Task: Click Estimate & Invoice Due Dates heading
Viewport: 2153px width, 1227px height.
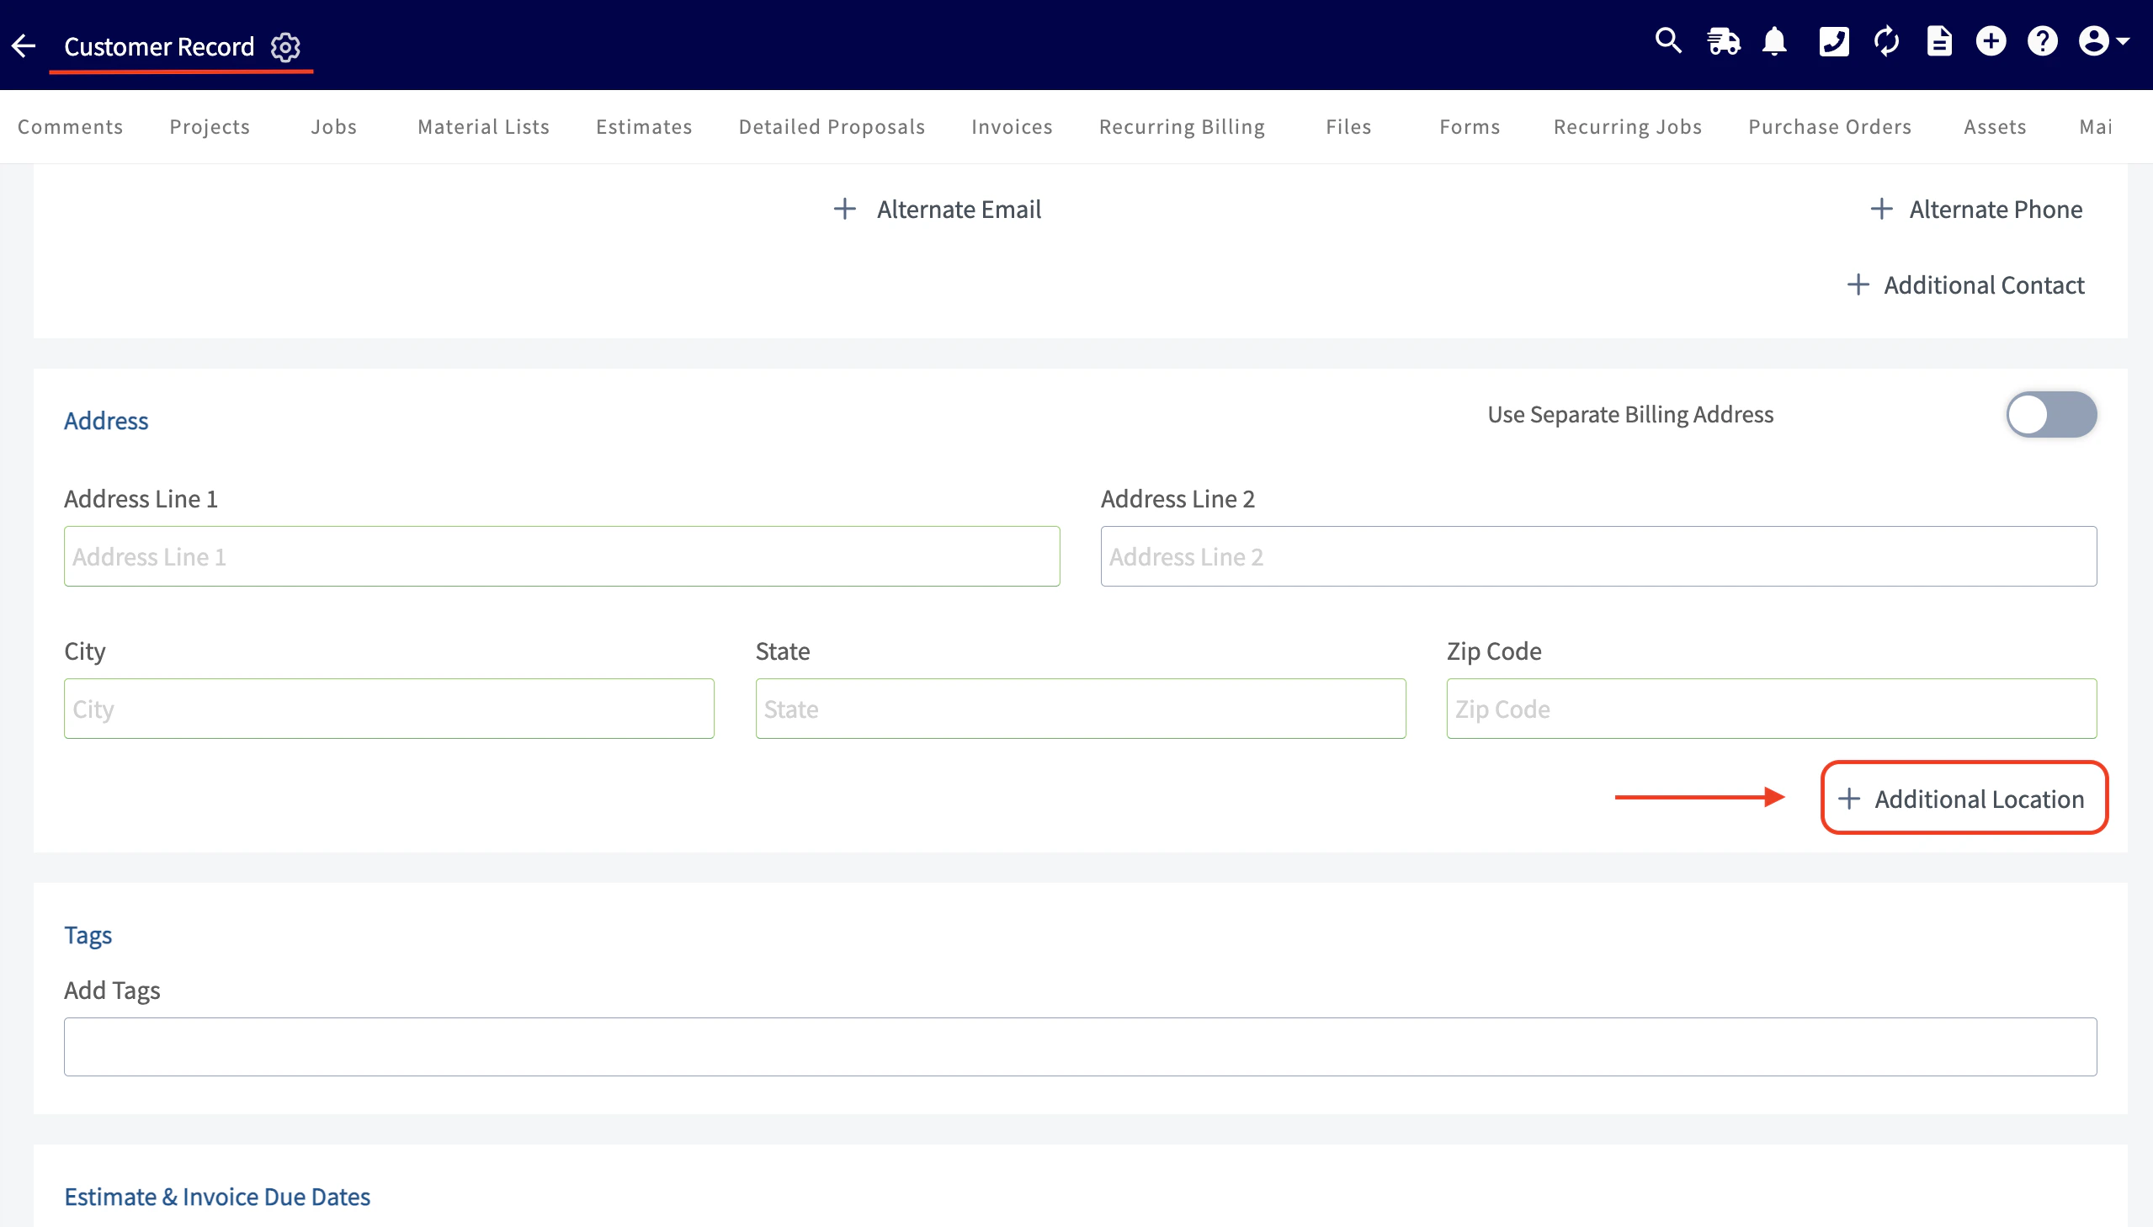Action: coord(217,1197)
